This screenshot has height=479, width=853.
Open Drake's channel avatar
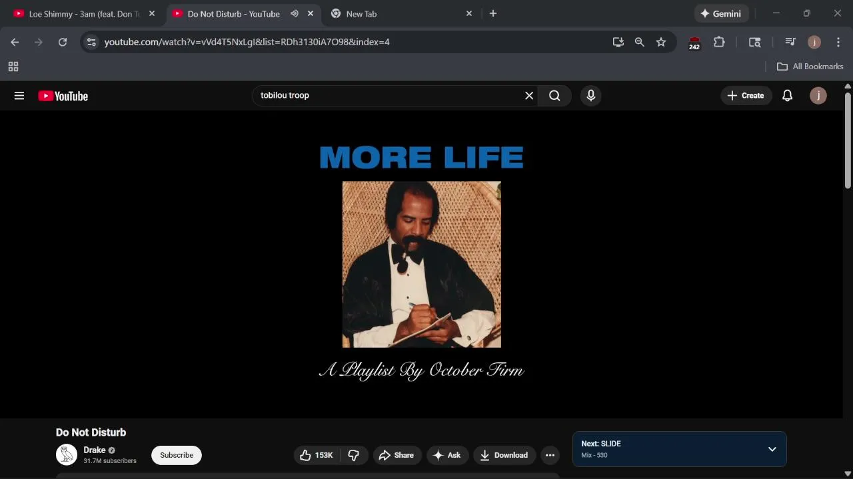click(67, 455)
